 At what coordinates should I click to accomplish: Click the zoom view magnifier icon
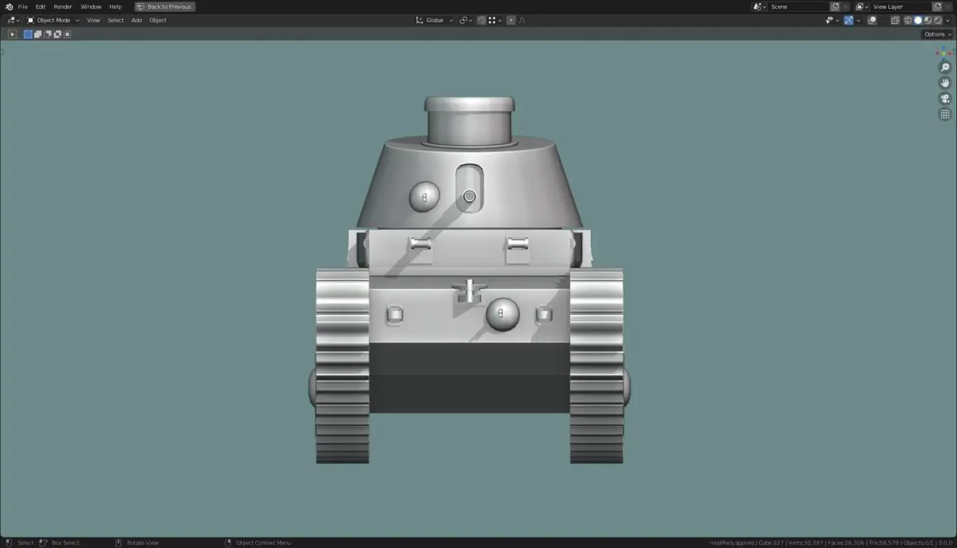click(945, 68)
